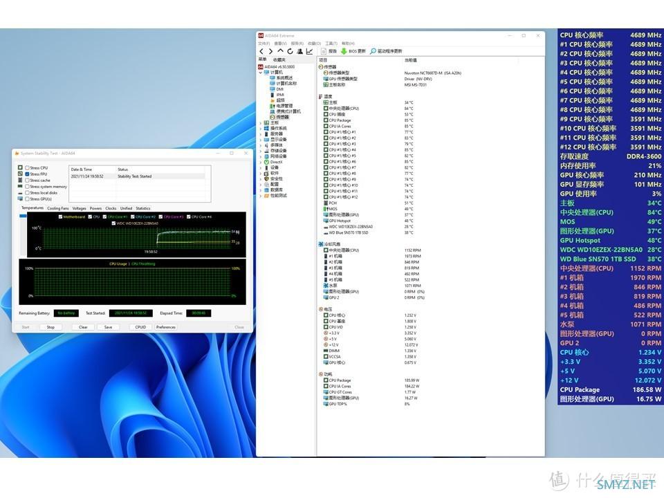The height and width of the screenshot is (498, 664).
Task: Click the Clear button in Stability Test
Action: point(83,327)
